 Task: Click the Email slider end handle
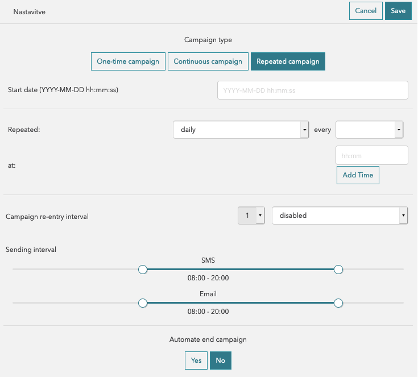[338, 303]
